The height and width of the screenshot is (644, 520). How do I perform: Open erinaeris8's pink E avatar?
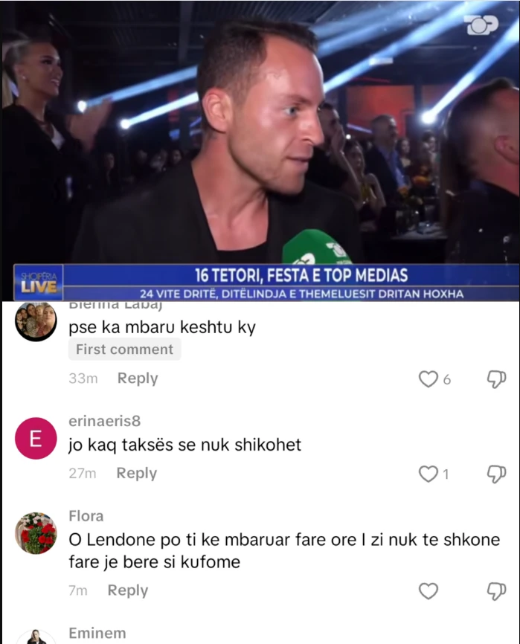tap(36, 438)
